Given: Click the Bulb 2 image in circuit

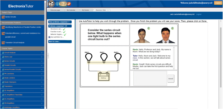Looking at the screenshot, I should (104, 58).
